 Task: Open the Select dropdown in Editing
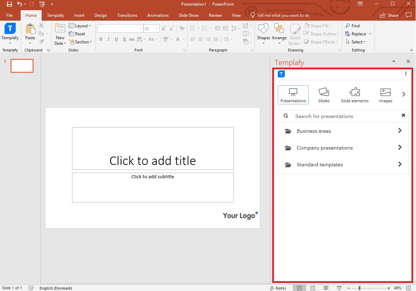point(356,42)
